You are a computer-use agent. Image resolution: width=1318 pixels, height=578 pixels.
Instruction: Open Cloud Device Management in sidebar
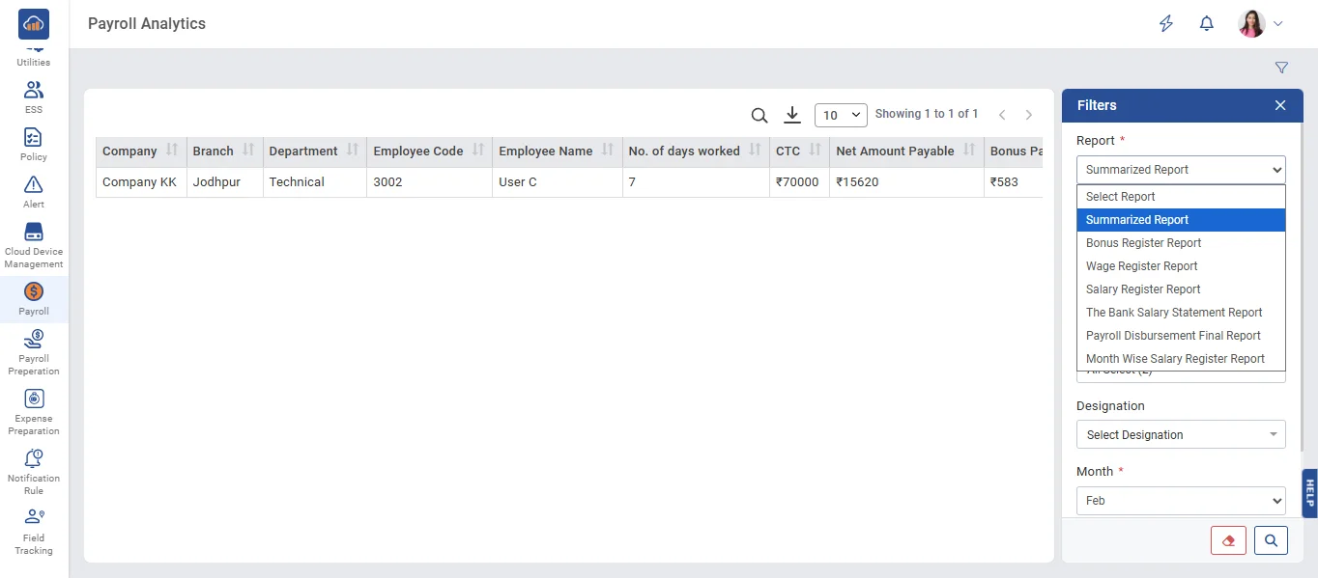coord(34,244)
